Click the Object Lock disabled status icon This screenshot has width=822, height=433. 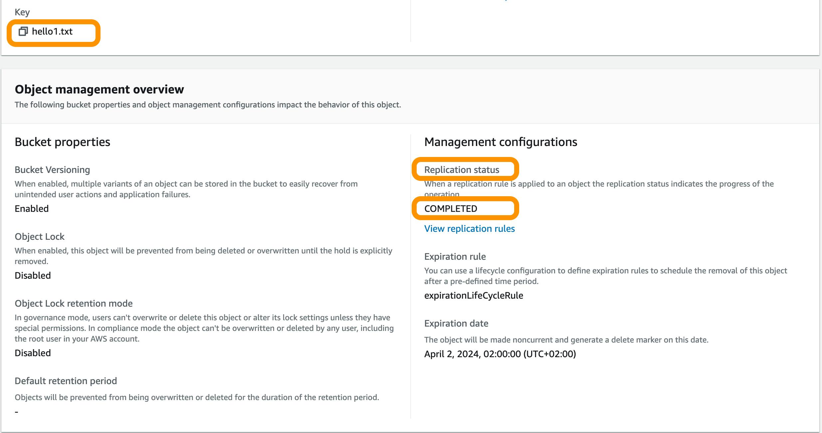pos(33,275)
